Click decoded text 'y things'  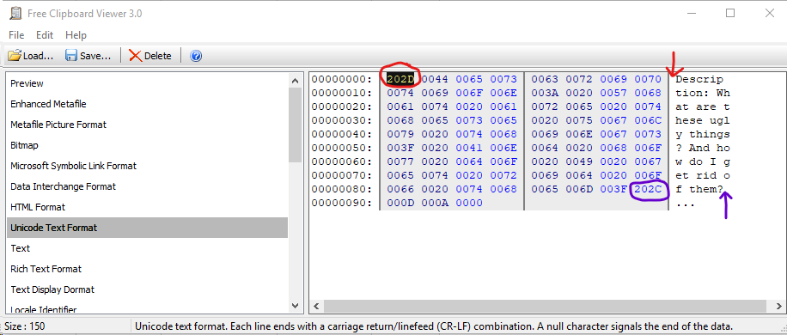[x=703, y=134]
